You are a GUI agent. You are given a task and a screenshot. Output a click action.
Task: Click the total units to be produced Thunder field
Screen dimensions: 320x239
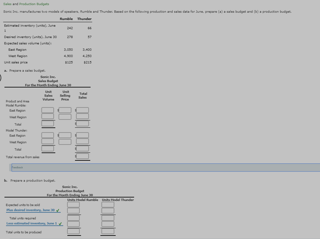pyautogui.click(x=108, y=231)
